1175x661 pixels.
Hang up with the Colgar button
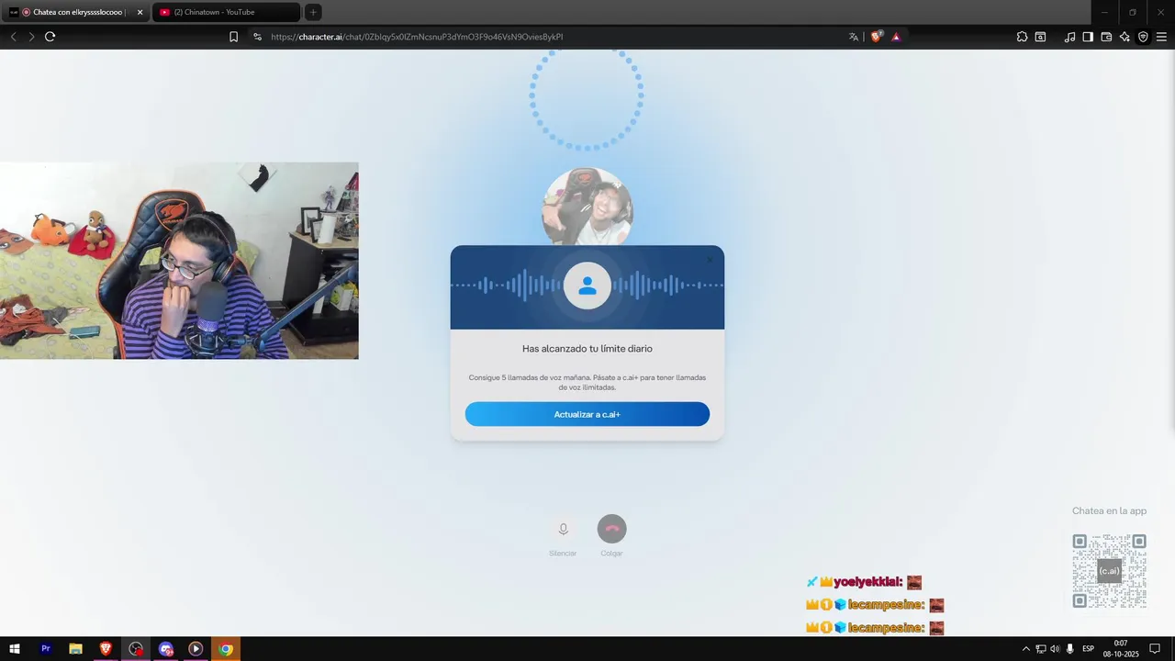click(x=611, y=529)
